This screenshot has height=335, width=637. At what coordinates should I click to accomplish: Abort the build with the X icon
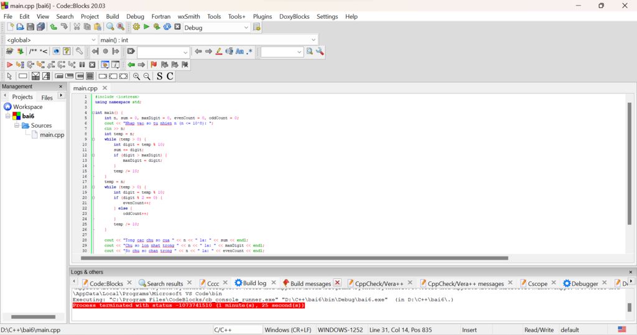[177, 27]
